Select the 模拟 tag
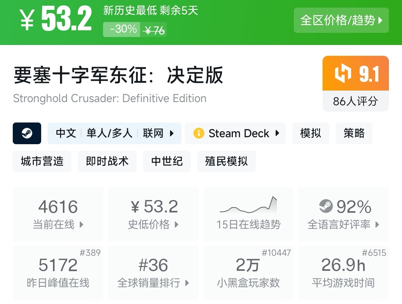Viewport: 402px width, 304px height. pos(310,133)
